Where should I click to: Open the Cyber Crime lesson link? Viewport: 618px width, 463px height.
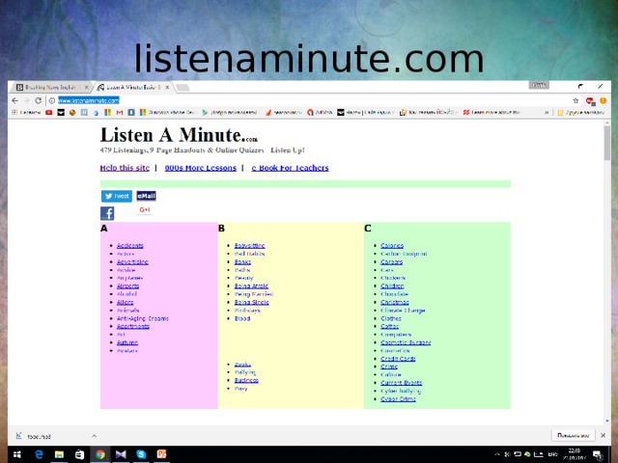point(398,398)
